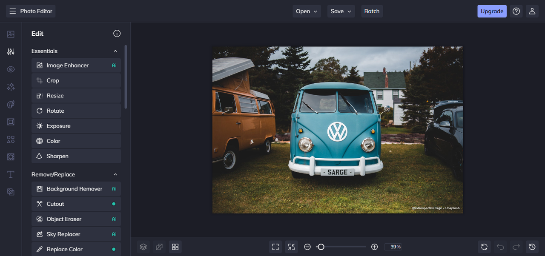Open the Touch Up eye icon panel
545x256 pixels.
coord(11,69)
